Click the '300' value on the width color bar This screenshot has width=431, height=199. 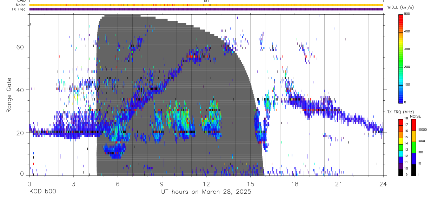pyautogui.click(x=407, y=49)
